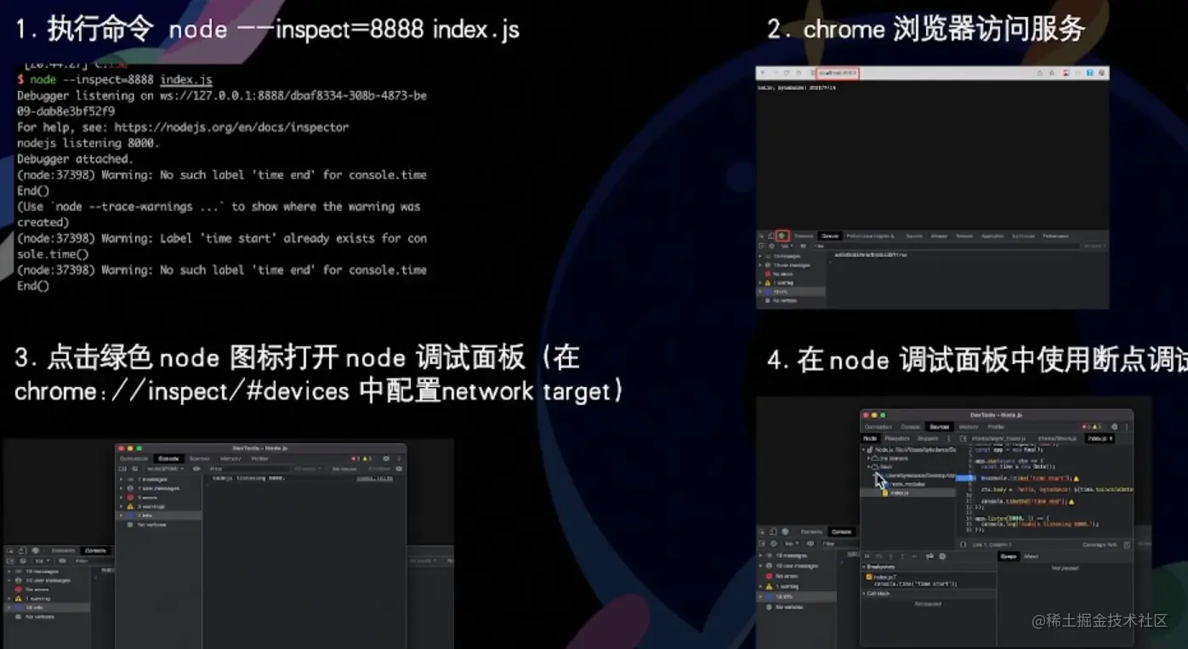
Task: Open top context dropdown in step 2 console
Action: (787, 246)
